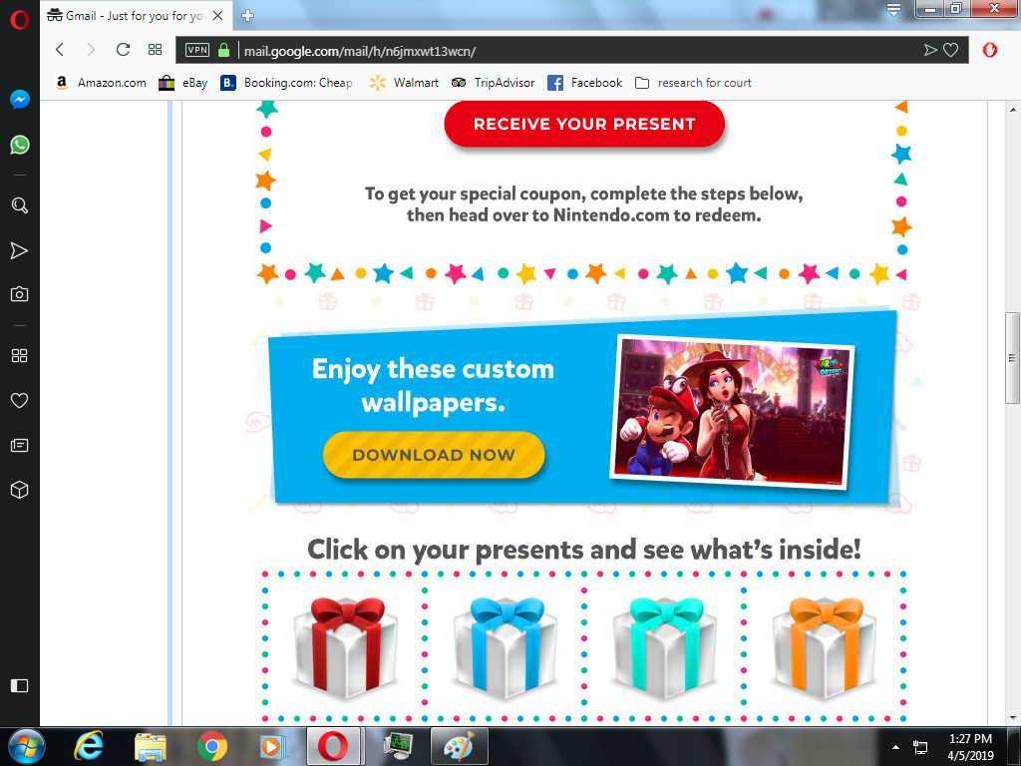Open the Extensions cube in sidebar
1021x766 pixels.
point(20,490)
